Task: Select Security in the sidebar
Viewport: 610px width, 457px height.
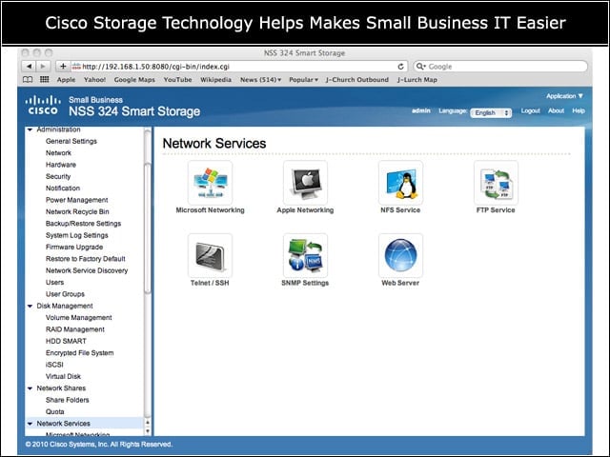Action: coord(58,176)
